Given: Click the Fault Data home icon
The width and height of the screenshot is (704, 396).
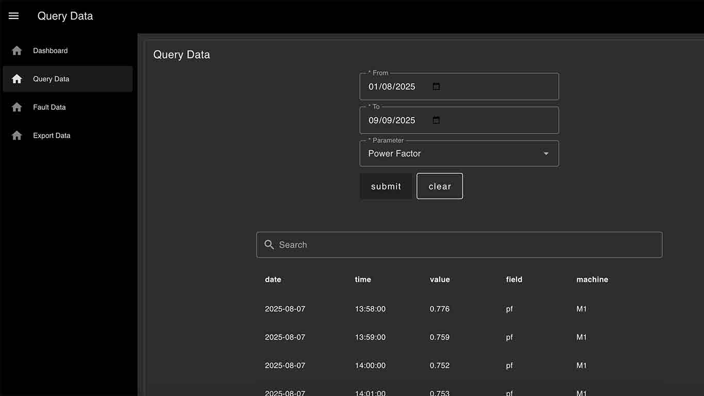Looking at the screenshot, I should pyautogui.click(x=17, y=107).
